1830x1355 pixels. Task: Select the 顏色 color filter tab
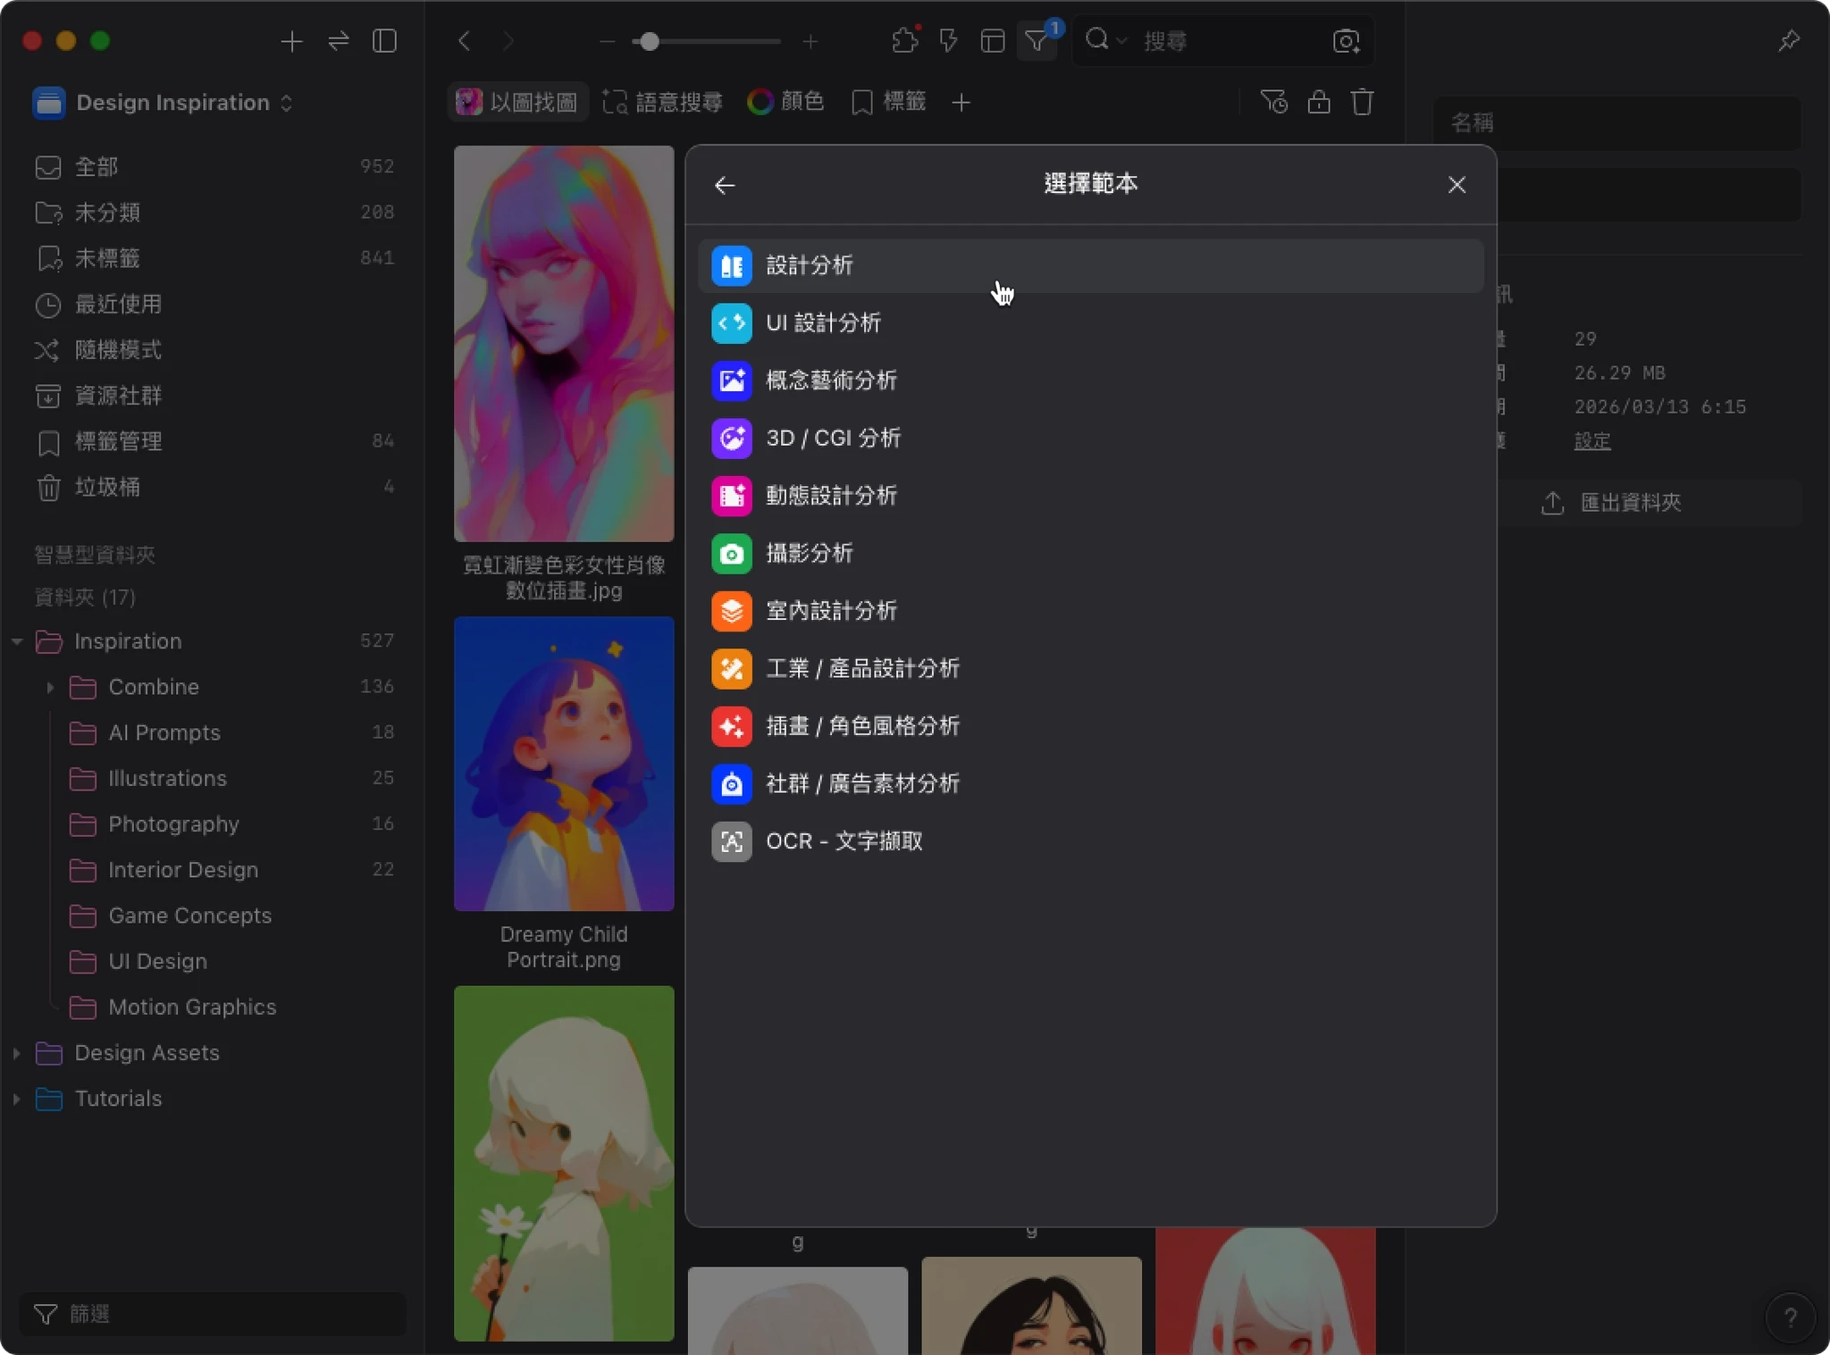(785, 103)
